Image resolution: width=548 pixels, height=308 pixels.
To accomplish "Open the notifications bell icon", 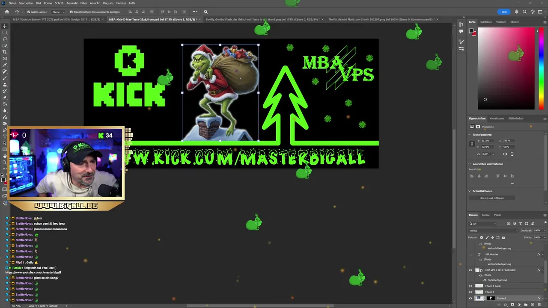I will [517, 12].
